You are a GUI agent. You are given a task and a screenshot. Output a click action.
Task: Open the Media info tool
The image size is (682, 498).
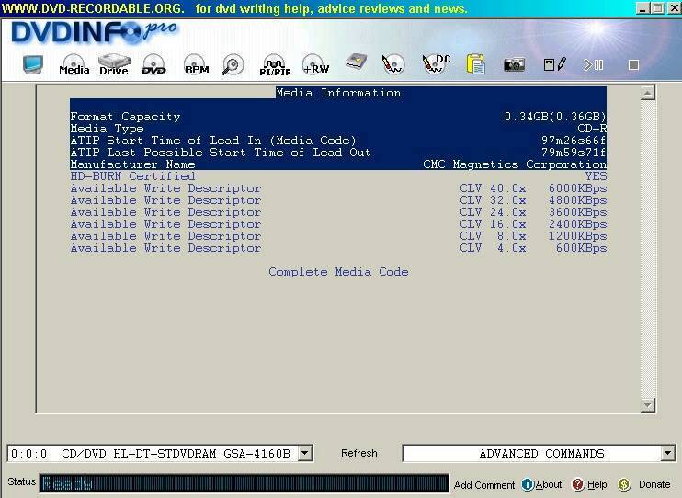tap(74, 65)
